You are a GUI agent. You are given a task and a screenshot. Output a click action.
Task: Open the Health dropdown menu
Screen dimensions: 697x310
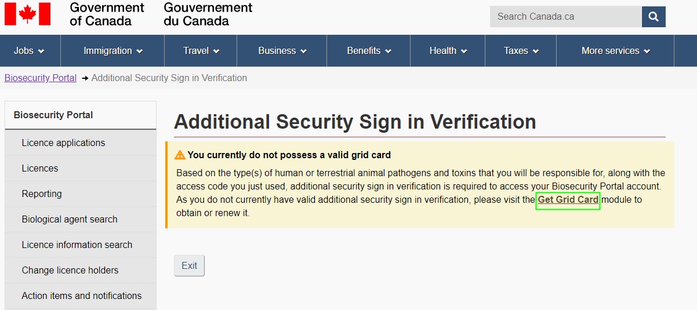(x=448, y=51)
